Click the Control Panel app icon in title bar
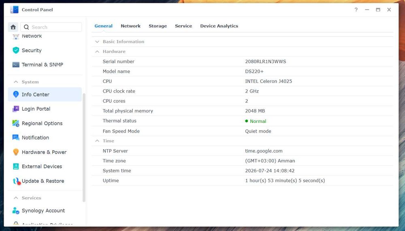This screenshot has width=405, height=231. tap(14, 10)
